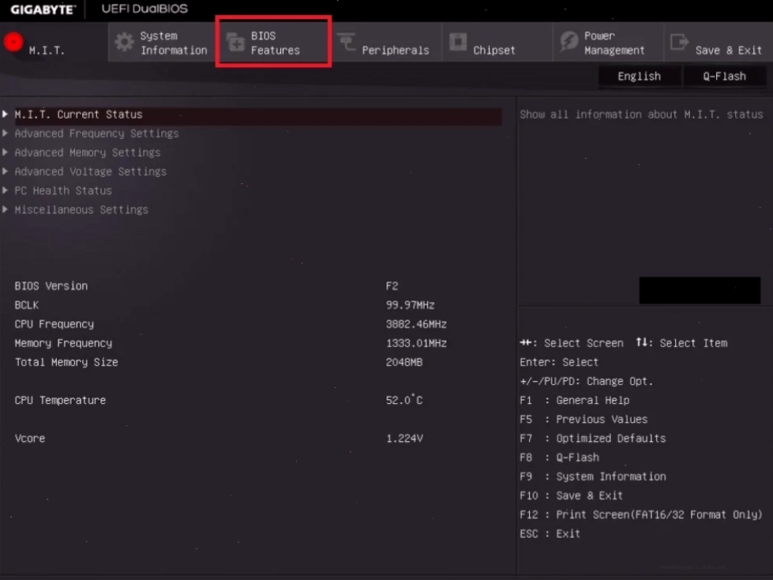Expand arrow beside M.I.T. Current Status
773x580 pixels.
[x=5, y=114]
